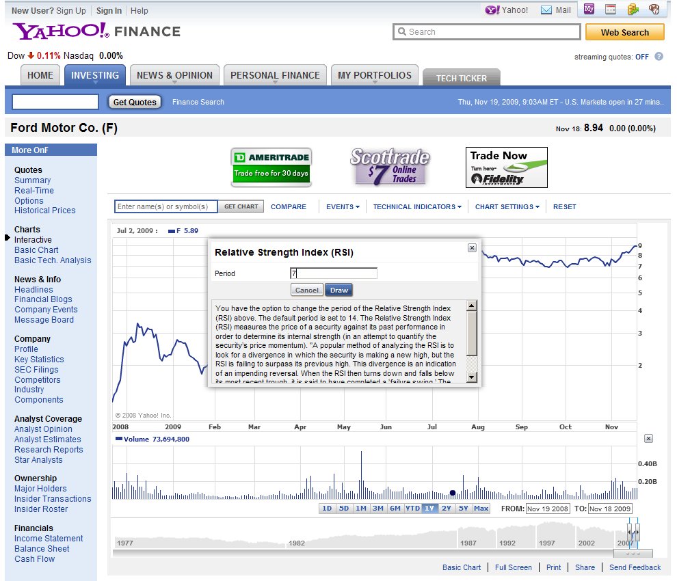Remove the Volume chart panel
The height and width of the screenshot is (581, 677).
pos(648,439)
